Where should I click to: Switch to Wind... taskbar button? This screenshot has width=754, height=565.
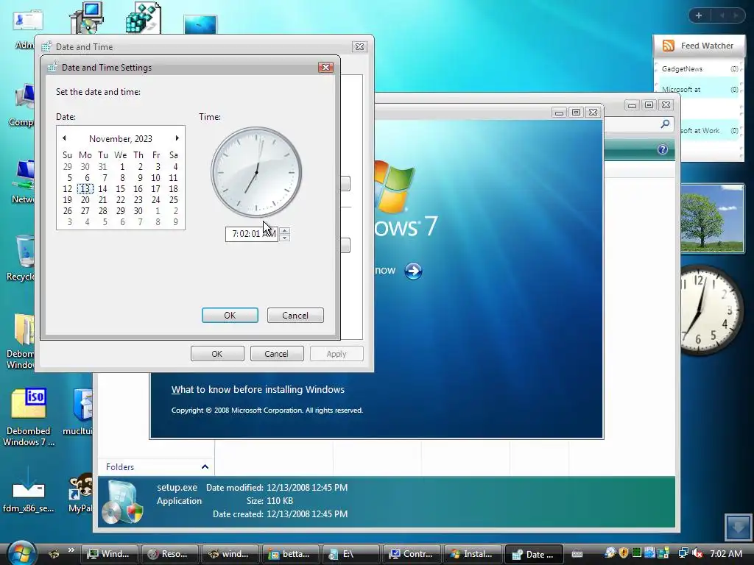(109, 554)
